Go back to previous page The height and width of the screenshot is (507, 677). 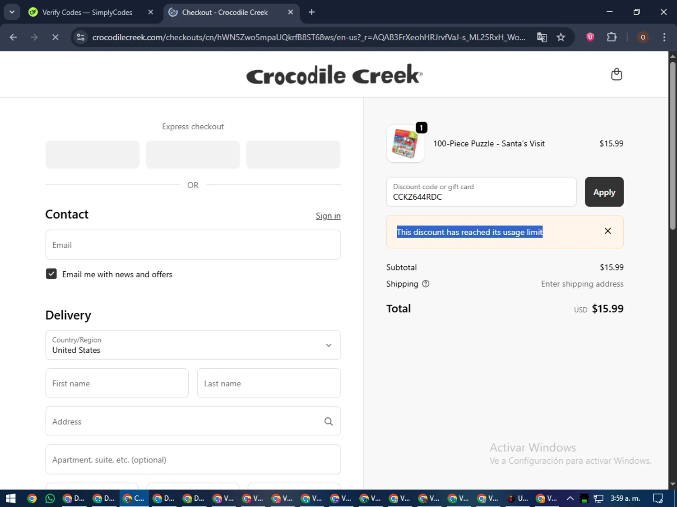(13, 37)
